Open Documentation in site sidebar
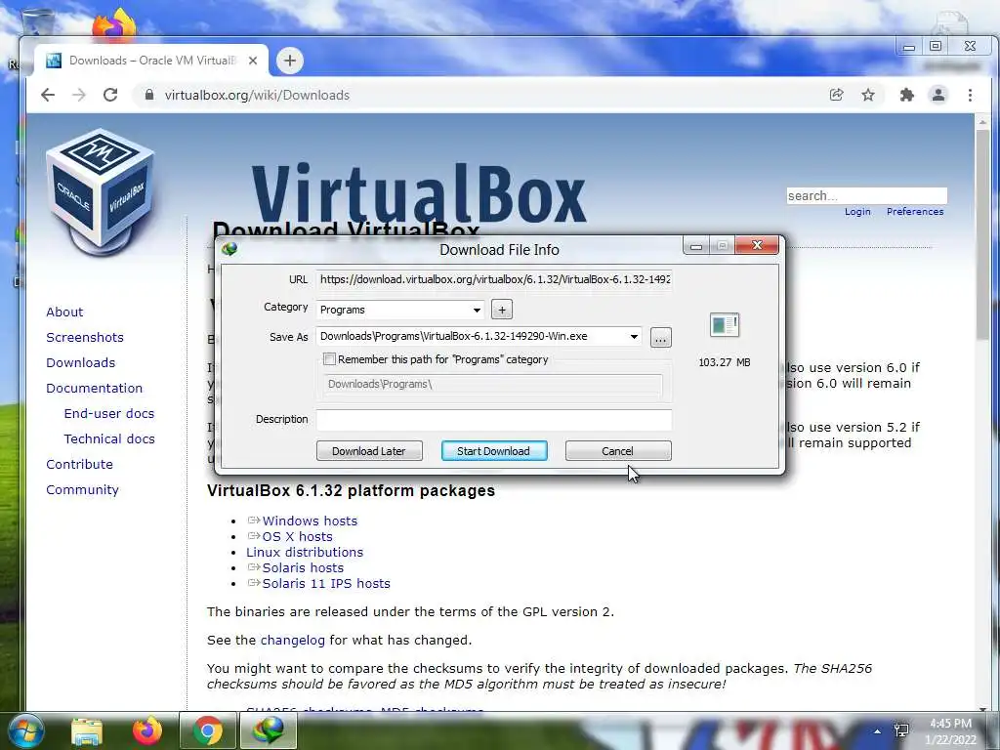 click(95, 389)
